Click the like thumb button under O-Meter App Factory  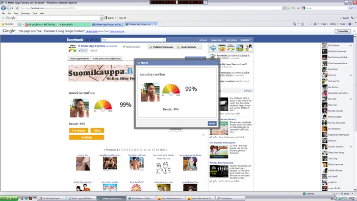83,51
